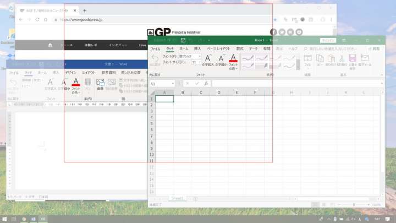The width and height of the screenshot is (396, 223).
Task: Open Excel font size dropdown showing 11
Action: (200, 62)
